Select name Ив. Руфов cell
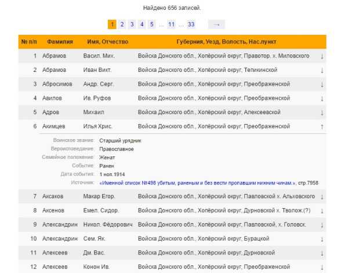348x273 pixels. click(x=97, y=98)
